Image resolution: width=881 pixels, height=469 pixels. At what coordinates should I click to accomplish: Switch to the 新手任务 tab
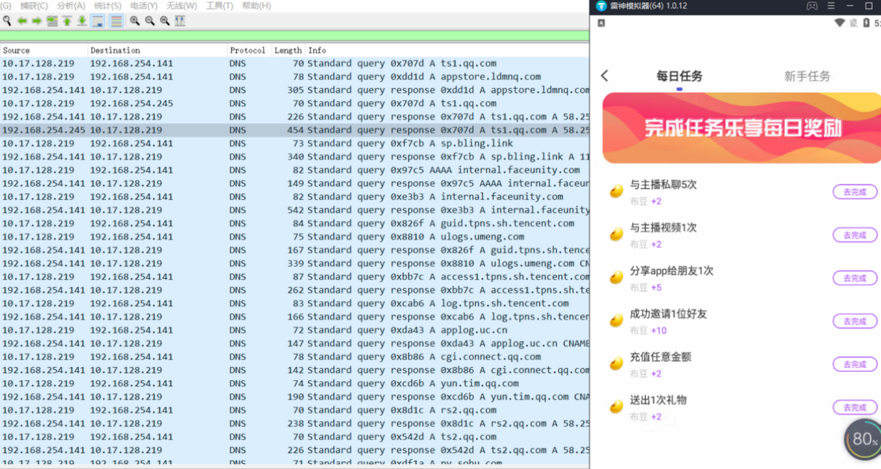807,76
